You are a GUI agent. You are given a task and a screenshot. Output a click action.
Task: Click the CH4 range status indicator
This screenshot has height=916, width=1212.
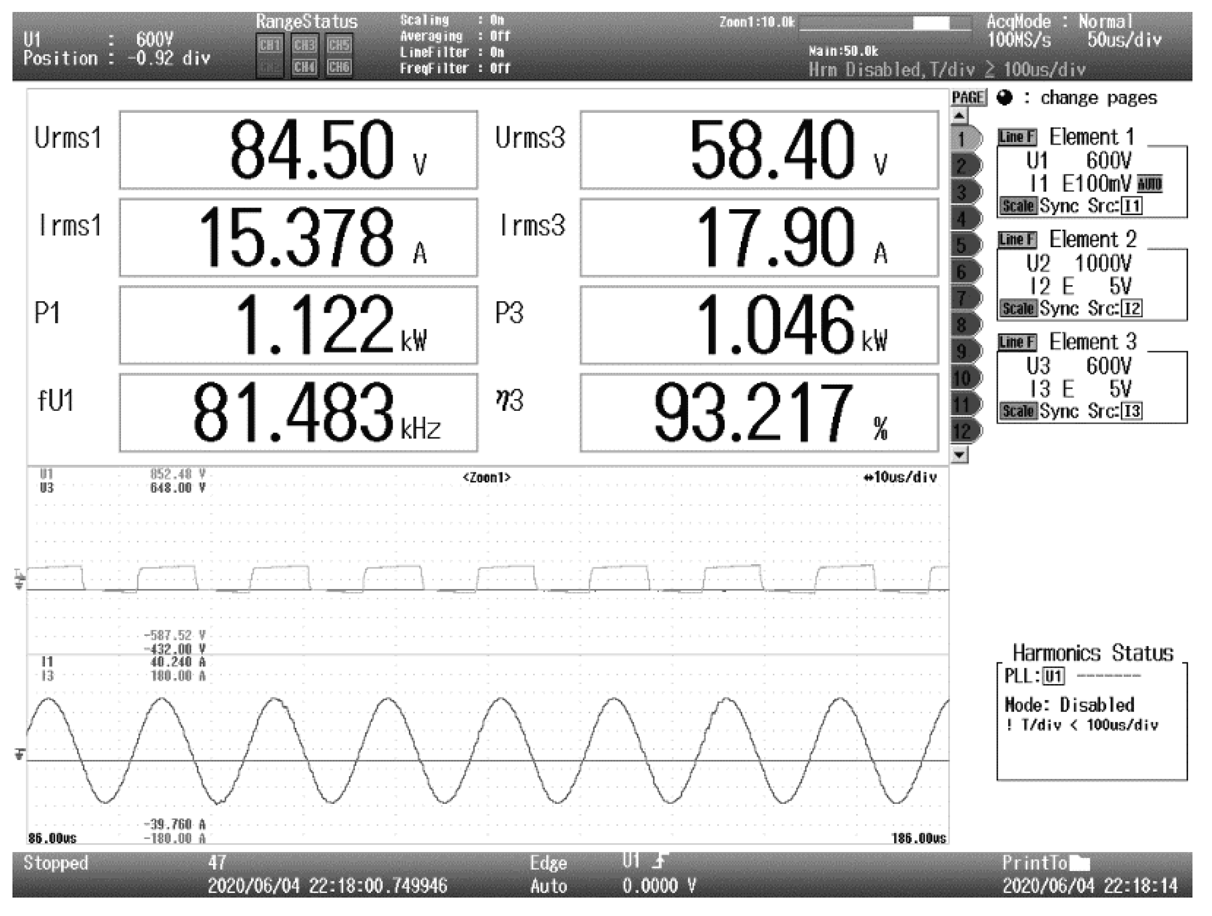pos(304,67)
